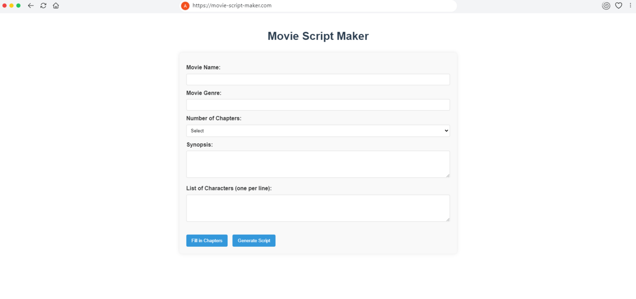Image resolution: width=636 pixels, height=299 pixels.
Task: Click the 'List of Characters (one per line):' label
Action: (x=229, y=188)
